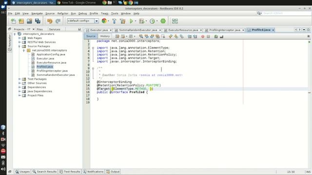Click the Stop Macro Recording icon
Viewport: 312px width, 175px height.
click(208, 36)
